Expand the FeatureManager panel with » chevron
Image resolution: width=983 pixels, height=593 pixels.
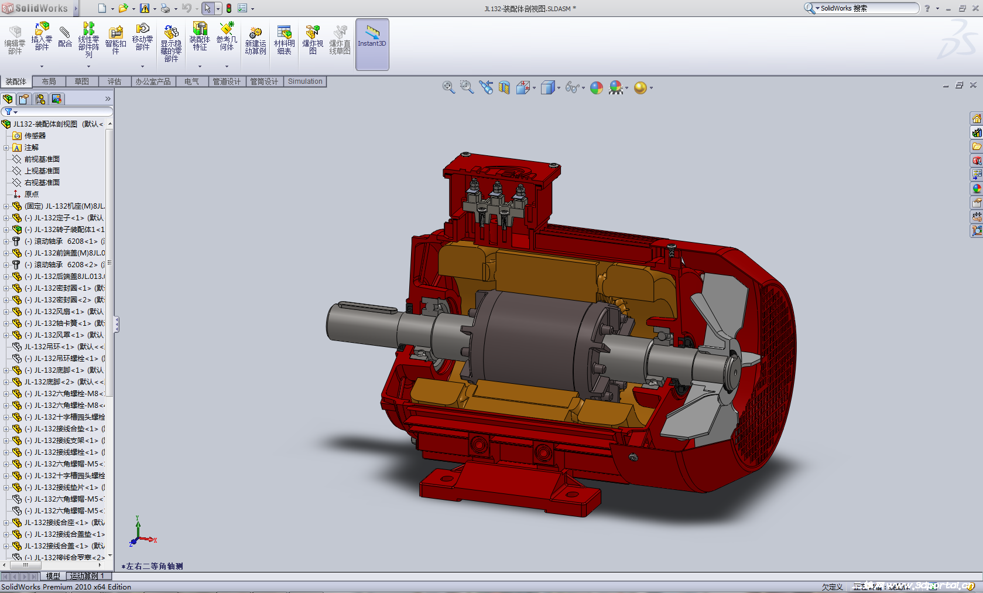point(108,99)
